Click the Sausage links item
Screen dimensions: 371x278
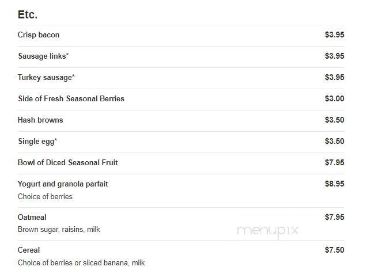click(x=43, y=56)
